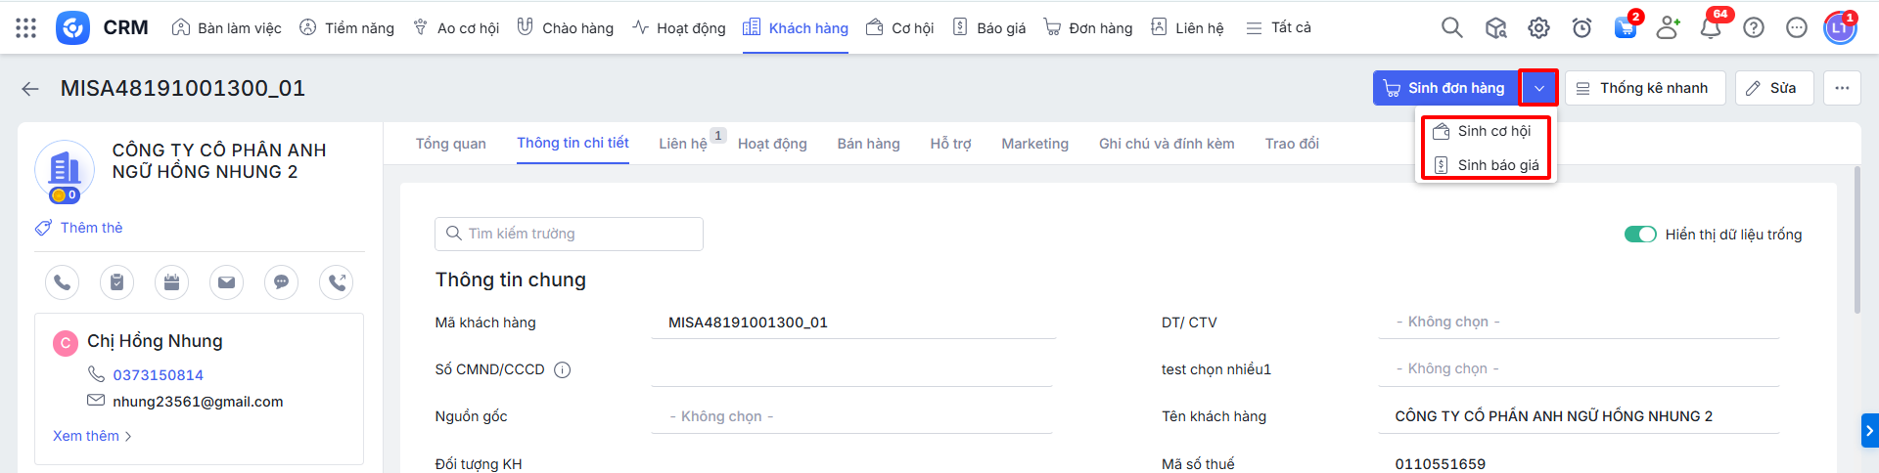Viewport: 1879px width, 473px height.
Task: Expand the 'Tất cả' modules menu
Action: 1279,28
